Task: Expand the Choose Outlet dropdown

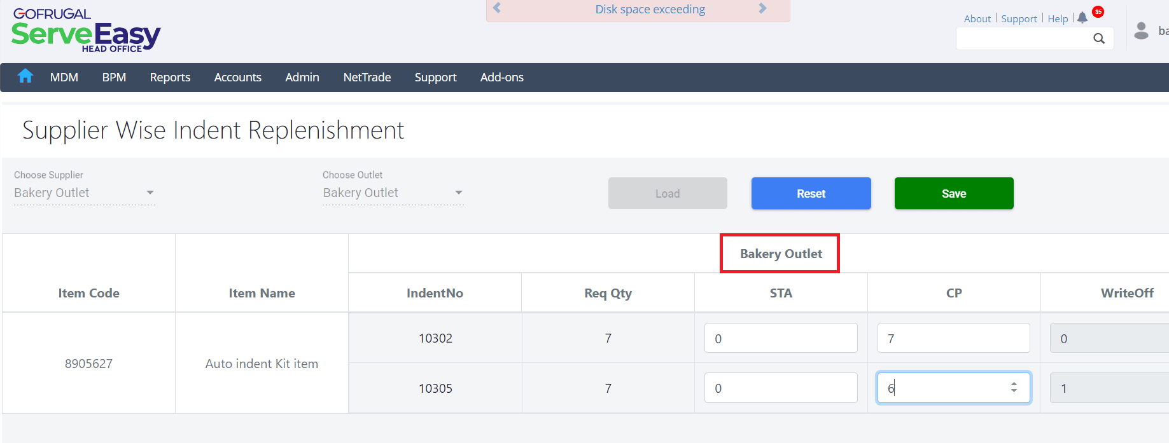Action: point(458,193)
